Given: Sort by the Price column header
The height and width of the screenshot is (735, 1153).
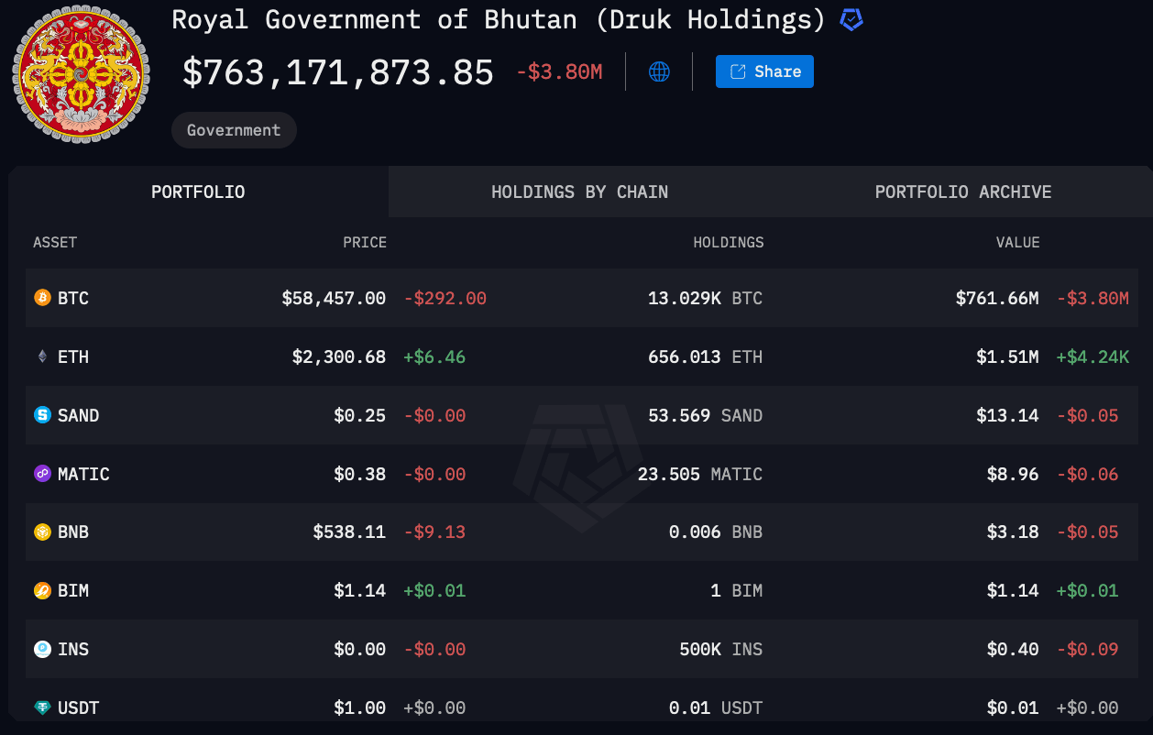Looking at the screenshot, I should pyautogui.click(x=365, y=242).
